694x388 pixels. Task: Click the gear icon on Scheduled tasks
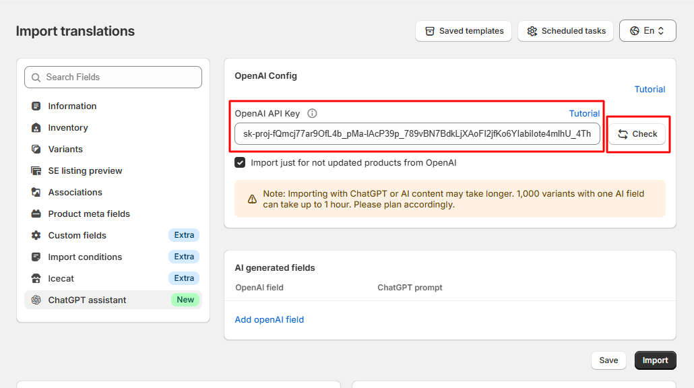point(532,31)
